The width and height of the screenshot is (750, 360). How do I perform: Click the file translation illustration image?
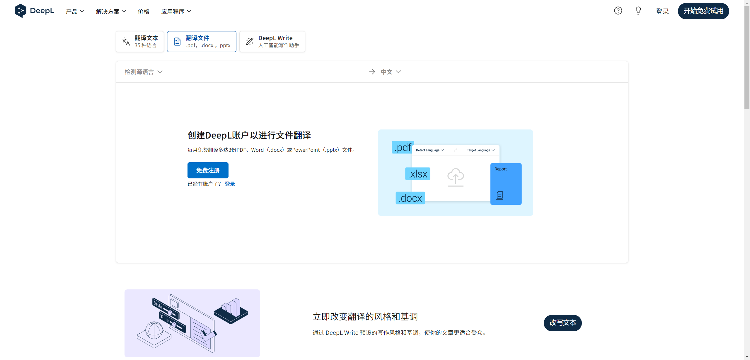456,173
